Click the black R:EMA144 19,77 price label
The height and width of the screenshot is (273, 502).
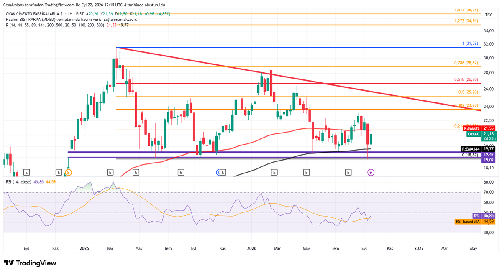pyautogui.click(x=477, y=148)
